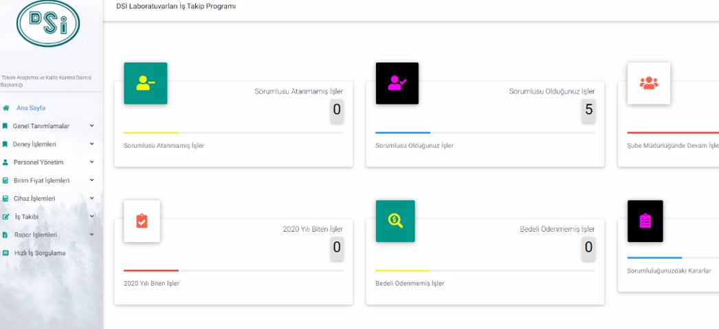Open the Birim Fiyat İşlemleri menu

point(42,180)
